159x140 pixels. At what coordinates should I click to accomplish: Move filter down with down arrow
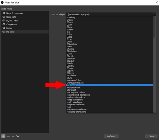[x=18, y=136]
